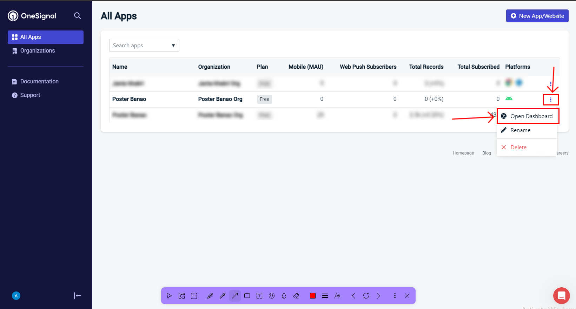Open the line thickness options
The height and width of the screenshot is (309, 576).
[325, 296]
